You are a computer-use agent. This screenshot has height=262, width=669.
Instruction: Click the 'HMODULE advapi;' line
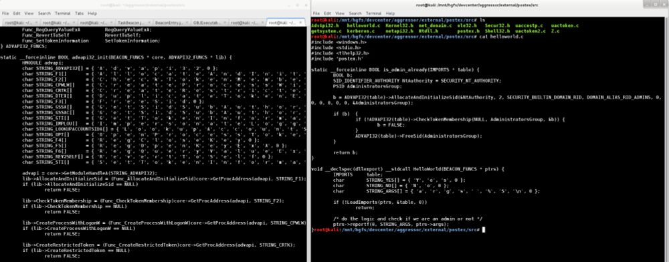coord(43,63)
